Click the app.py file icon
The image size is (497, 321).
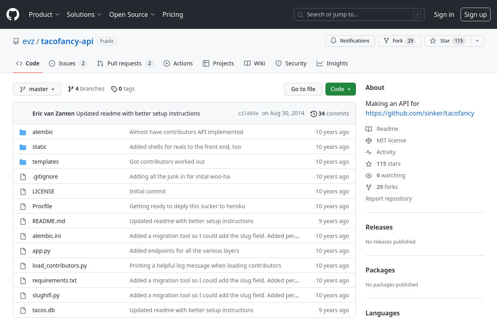click(x=23, y=251)
